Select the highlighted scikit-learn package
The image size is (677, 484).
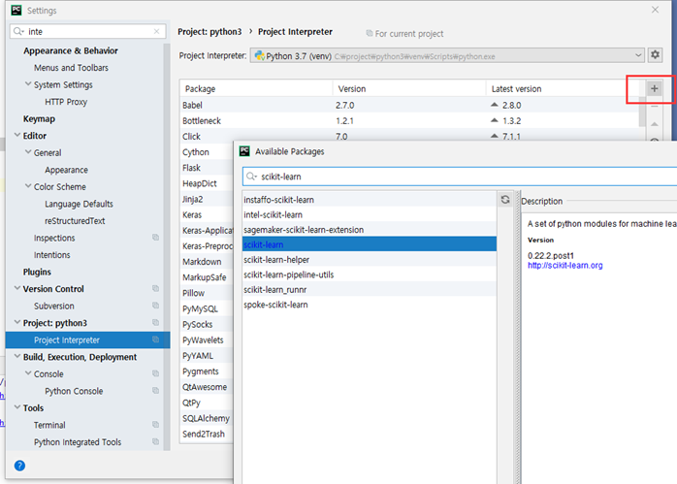[370, 244]
